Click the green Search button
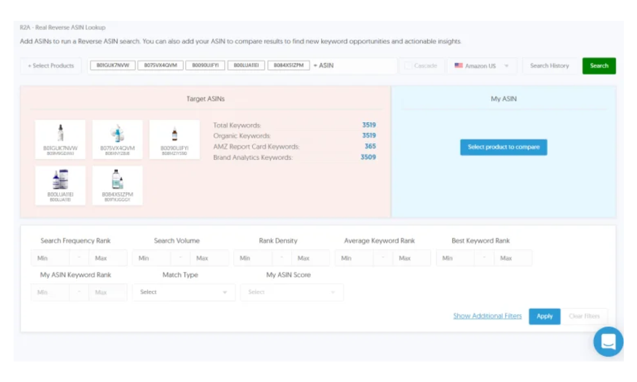This screenshot has height=382, width=637. click(599, 66)
